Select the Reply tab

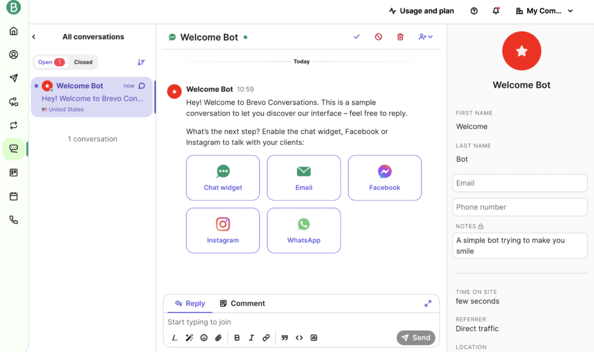(x=190, y=303)
